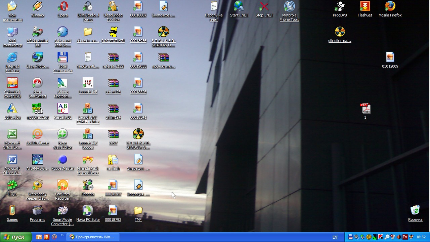Click the speaker volume tray icon
The image size is (430, 242).
(x=399, y=237)
